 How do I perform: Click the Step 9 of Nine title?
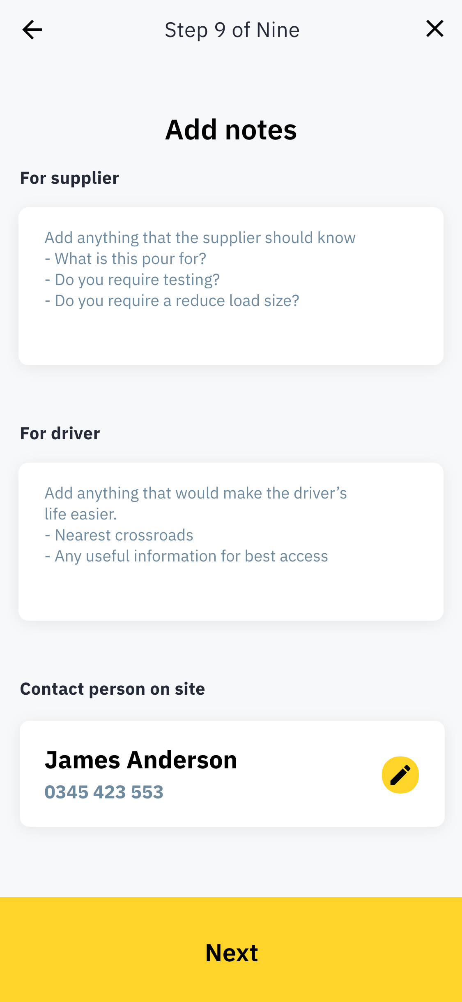pos(232,30)
